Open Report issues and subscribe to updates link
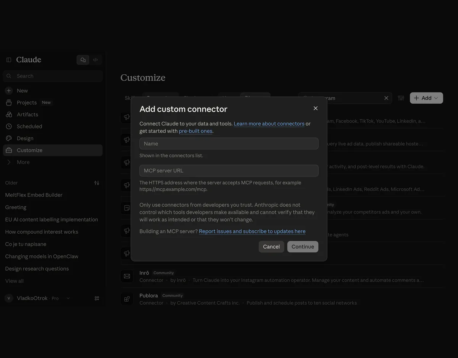Screen dimensions: 458x358 tap(252, 231)
